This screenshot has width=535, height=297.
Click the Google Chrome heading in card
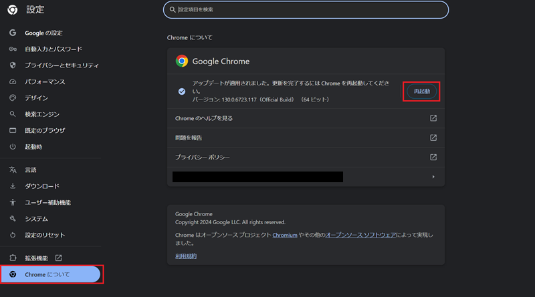pos(221,61)
